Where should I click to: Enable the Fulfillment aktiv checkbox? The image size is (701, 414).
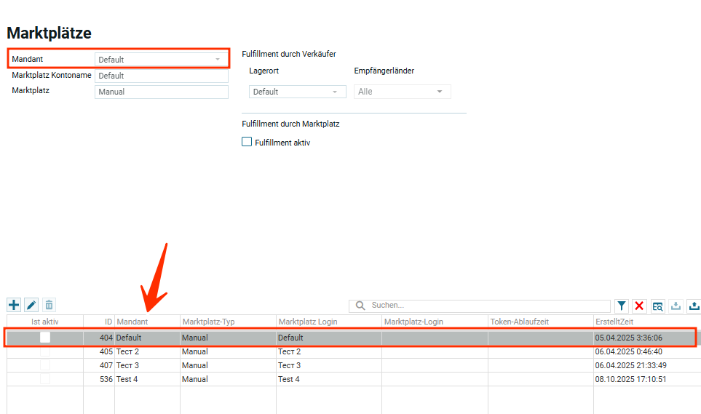click(x=247, y=143)
